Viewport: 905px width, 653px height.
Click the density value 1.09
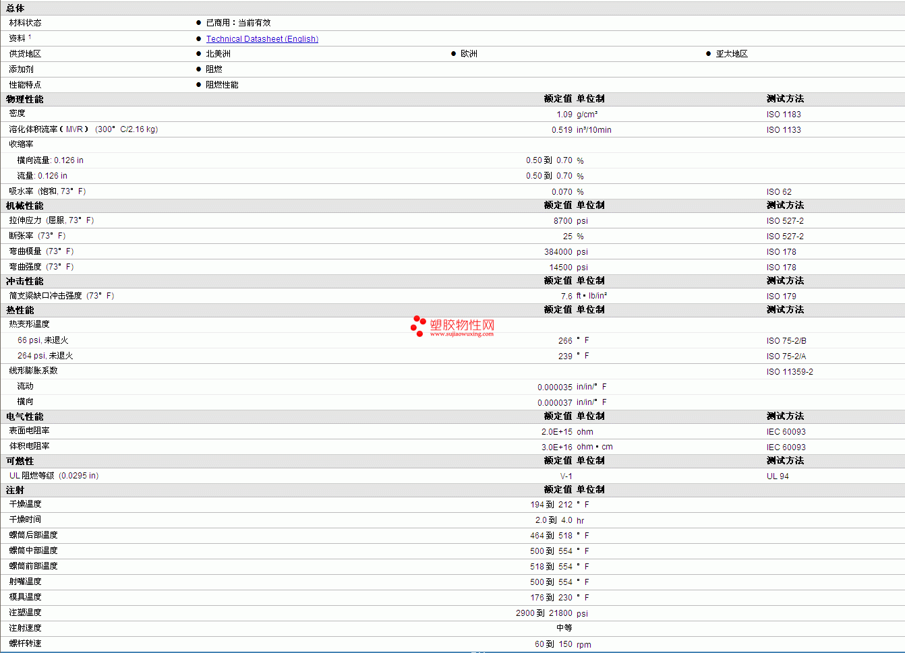[x=564, y=115]
